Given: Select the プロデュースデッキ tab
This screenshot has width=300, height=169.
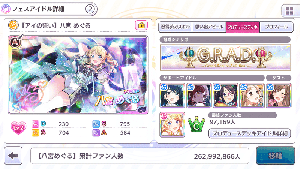Looking at the screenshot, I should [243, 27].
